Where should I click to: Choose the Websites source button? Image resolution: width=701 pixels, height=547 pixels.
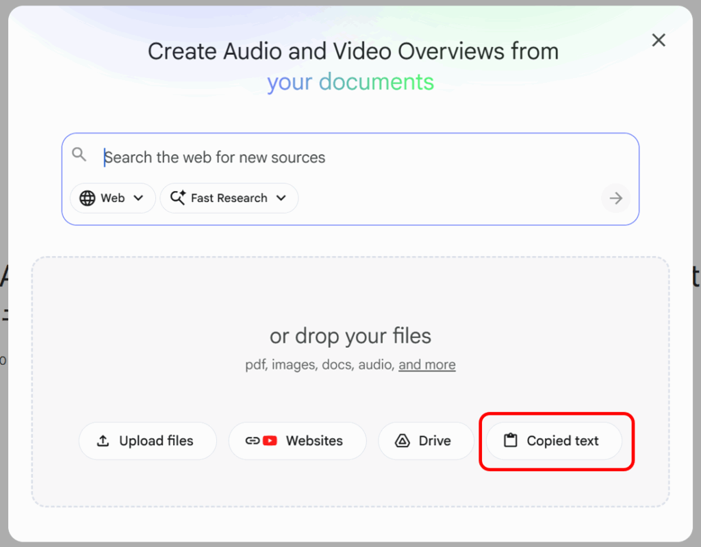(298, 441)
